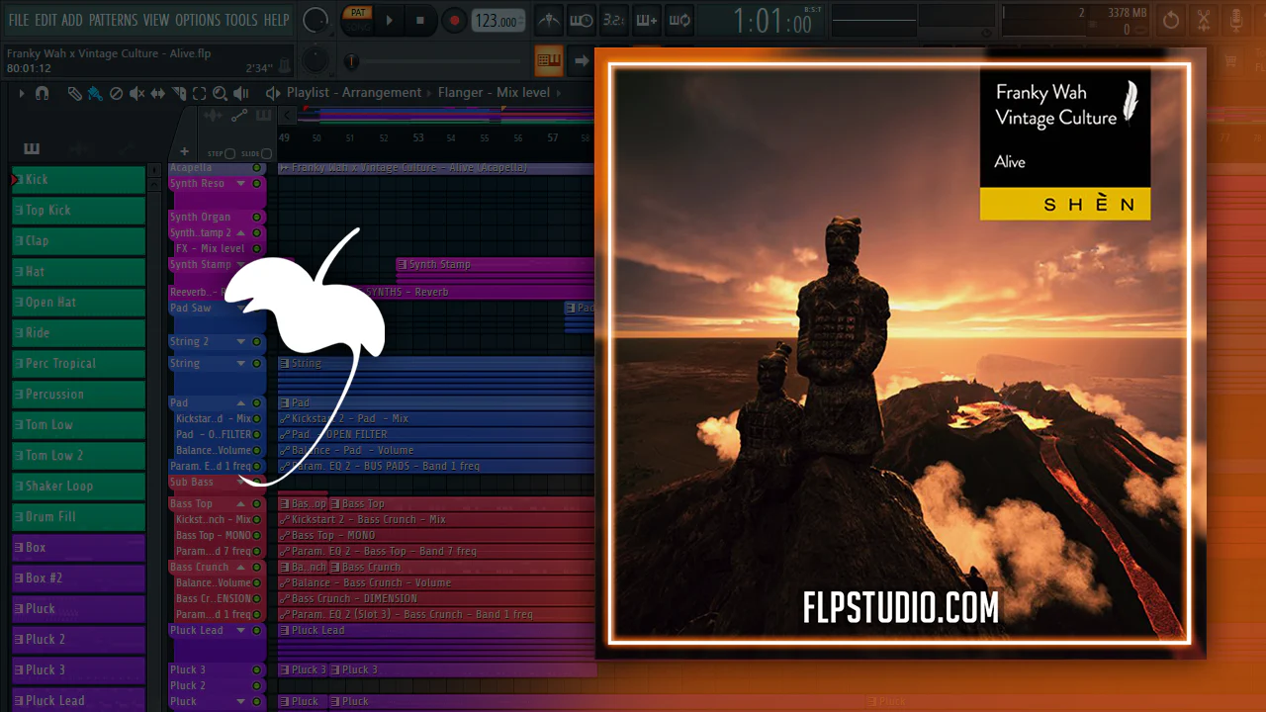The width and height of the screenshot is (1266, 712).
Task: Select the Playback speaker tool
Action: point(240,93)
